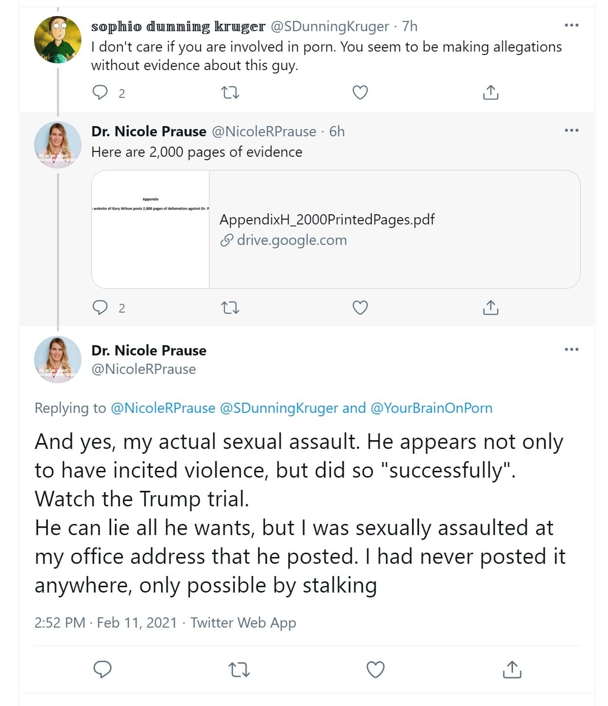Share the main Feb 11 tweet
Viewport: 608px width, 706px height.
(x=512, y=669)
